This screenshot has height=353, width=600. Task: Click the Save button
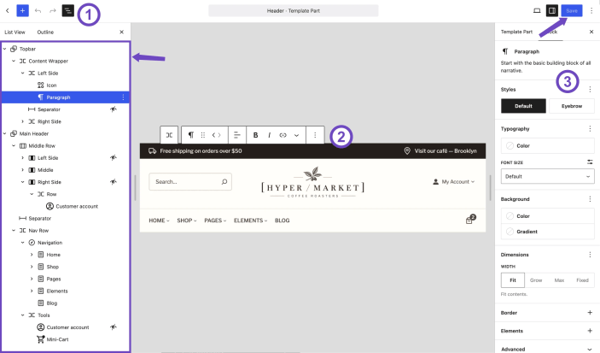[572, 11]
